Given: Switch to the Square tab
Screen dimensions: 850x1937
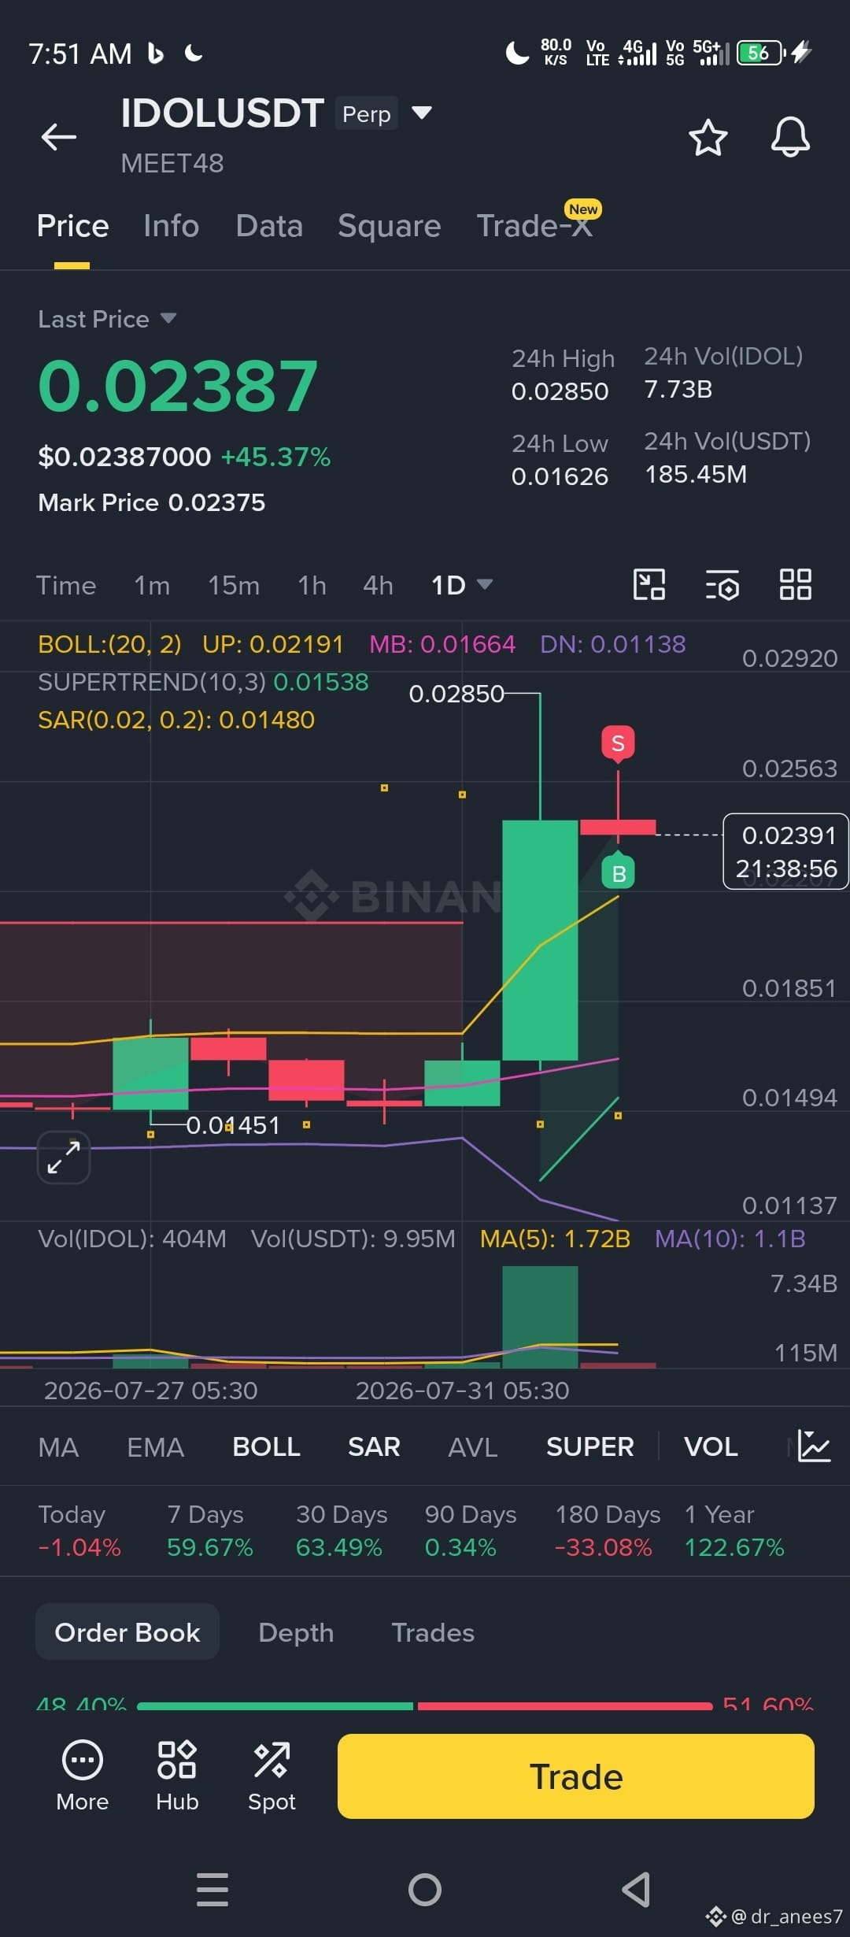Looking at the screenshot, I should (x=390, y=226).
